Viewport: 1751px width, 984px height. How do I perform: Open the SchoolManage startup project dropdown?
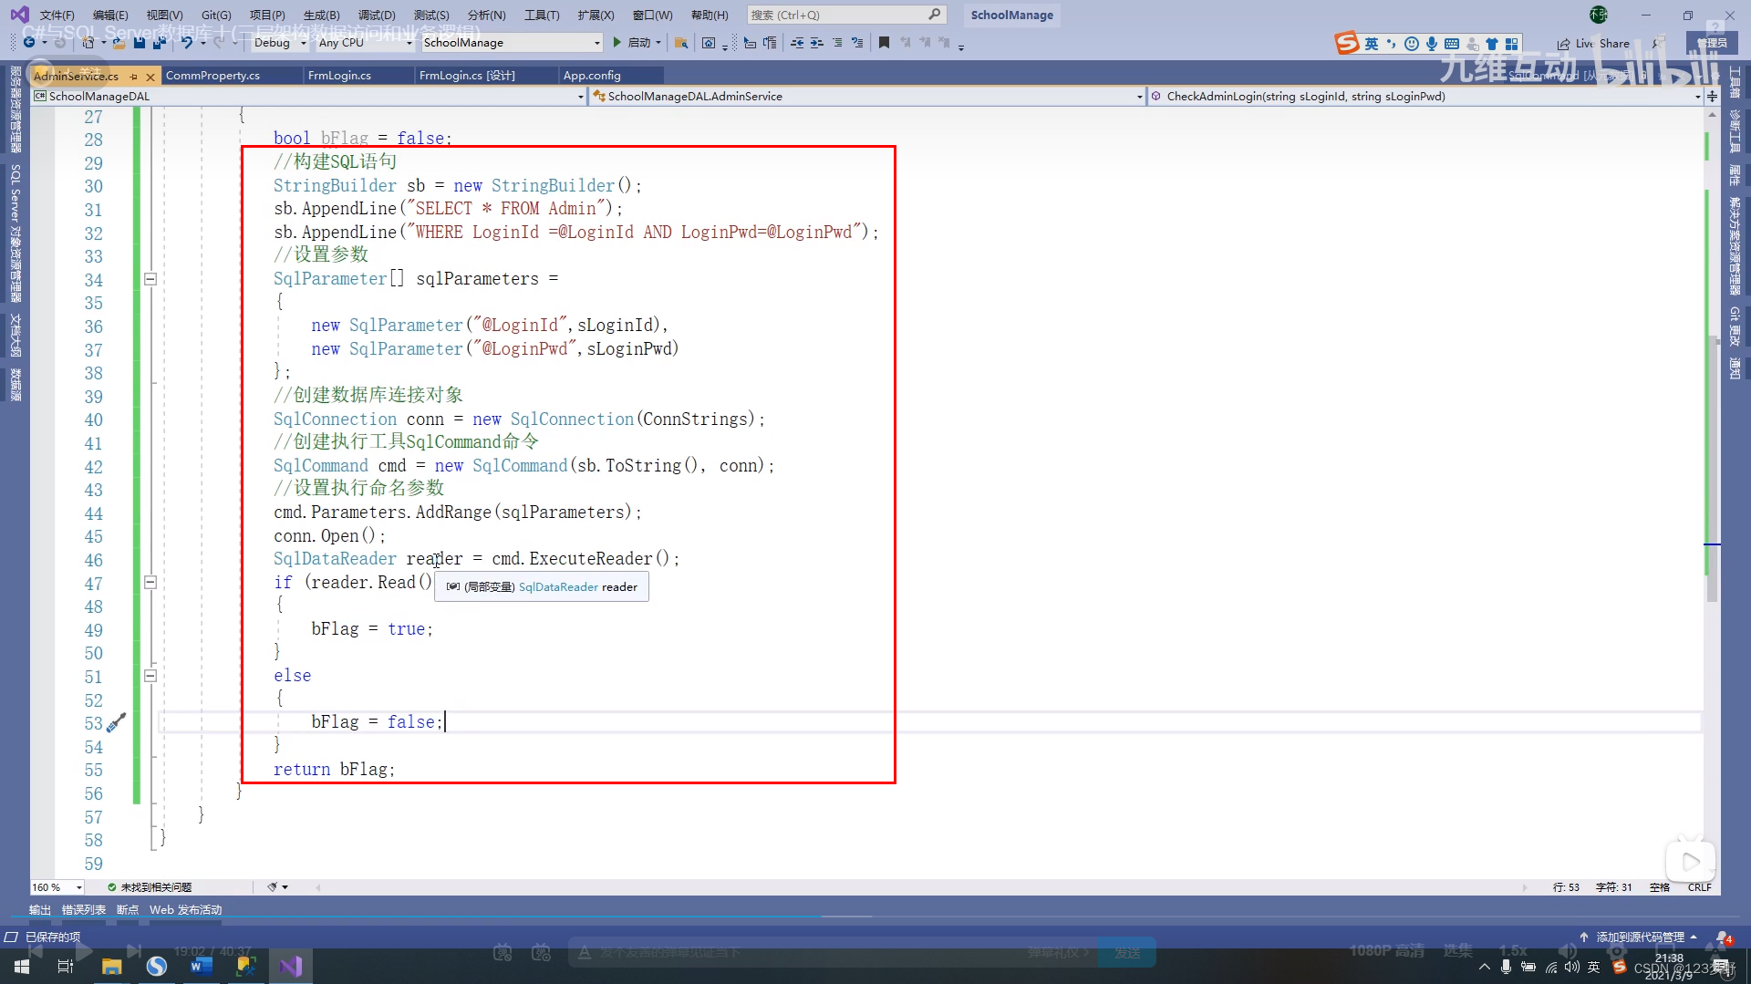tap(512, 43)
